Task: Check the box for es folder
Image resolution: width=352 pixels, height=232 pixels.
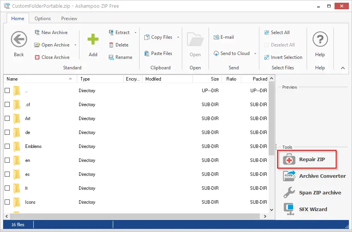Action: [x=7, y=174]
